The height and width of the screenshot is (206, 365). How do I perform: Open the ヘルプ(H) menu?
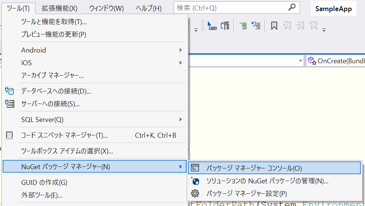[x=148, y=8]
